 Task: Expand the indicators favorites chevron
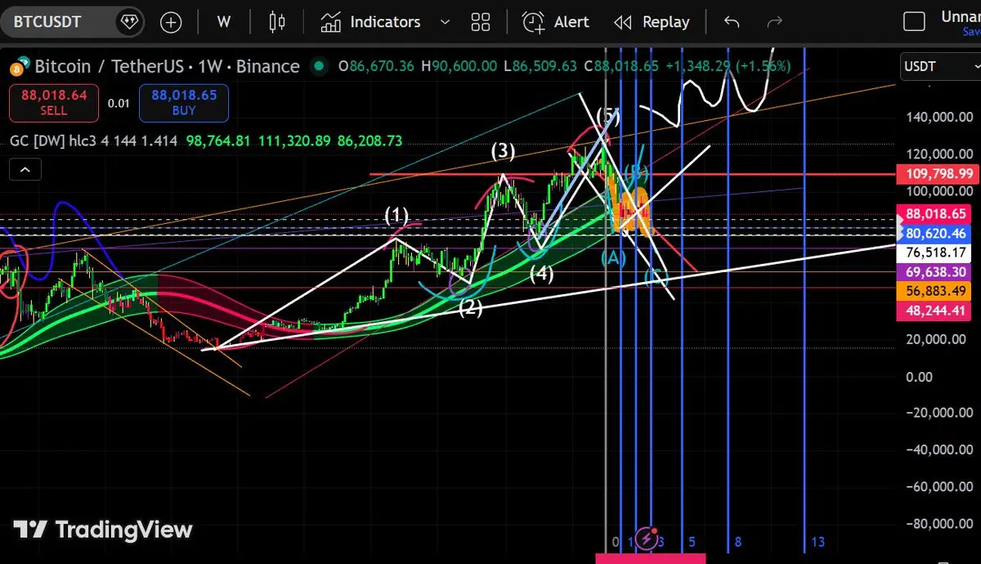(x=445, y=22)
